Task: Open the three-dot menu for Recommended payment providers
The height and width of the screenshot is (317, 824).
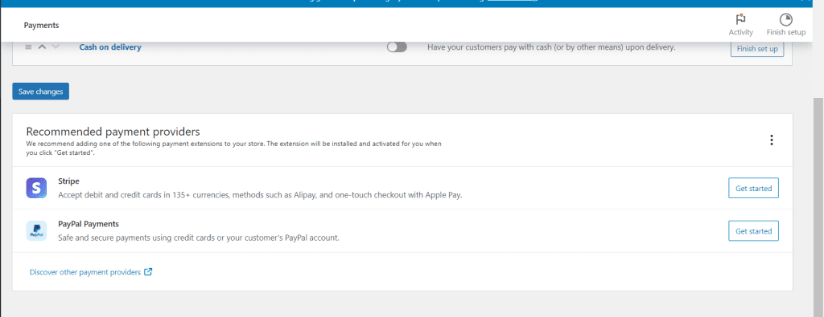Action: [772, 140]
